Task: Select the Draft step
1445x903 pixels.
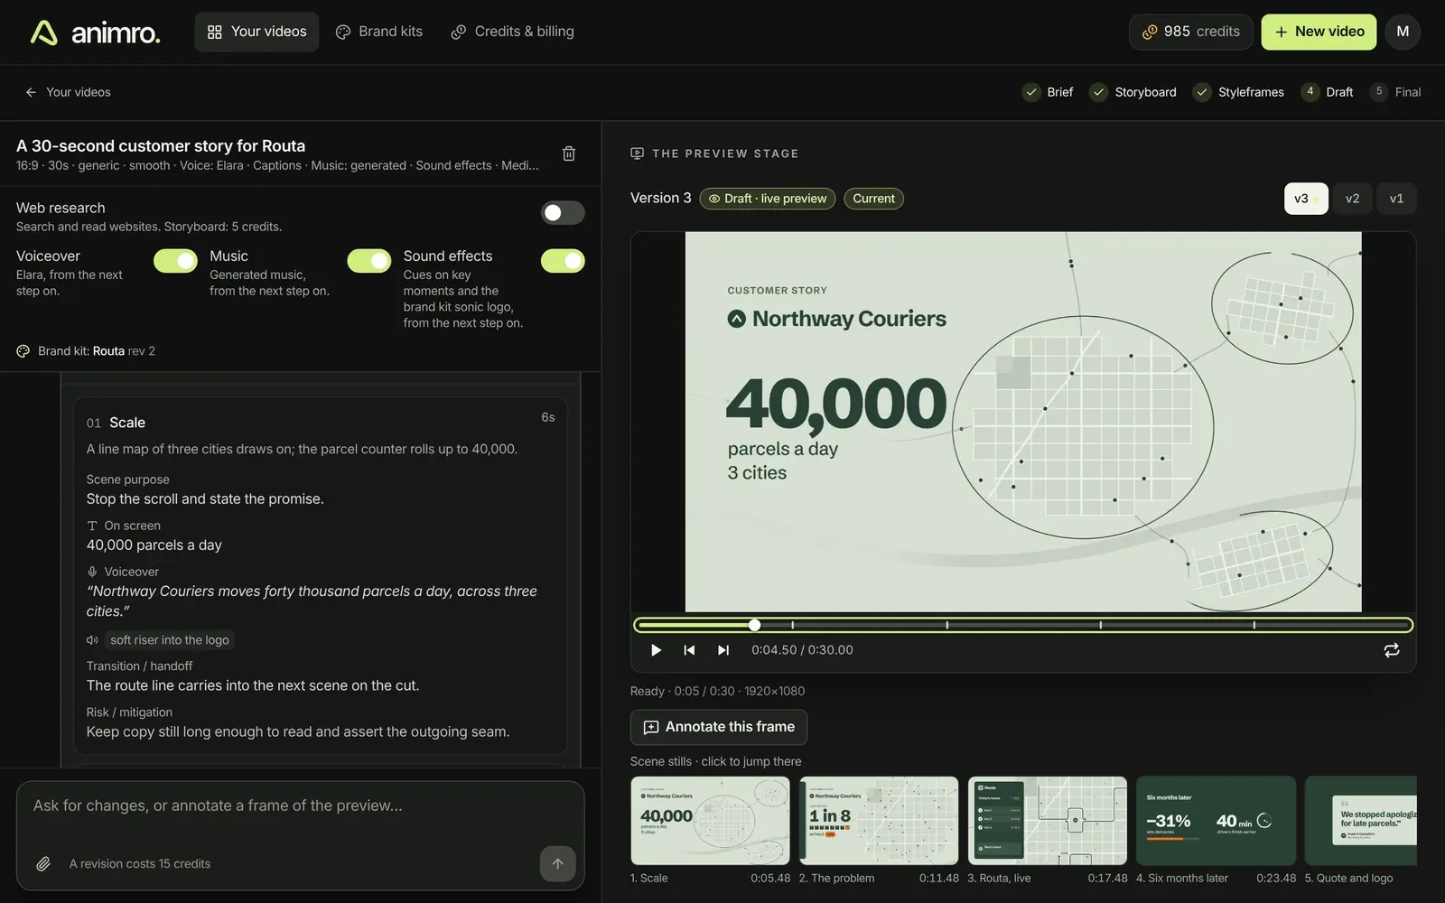Action: [x=1327, y=92]
